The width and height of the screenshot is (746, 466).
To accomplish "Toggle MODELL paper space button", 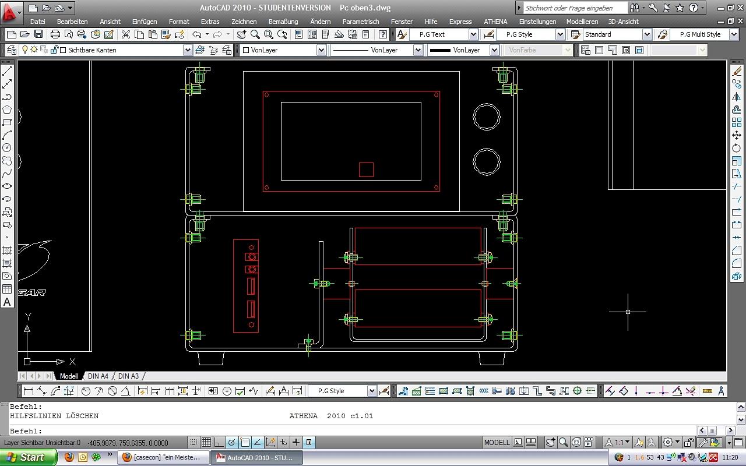I will click(x=497, y=443).
